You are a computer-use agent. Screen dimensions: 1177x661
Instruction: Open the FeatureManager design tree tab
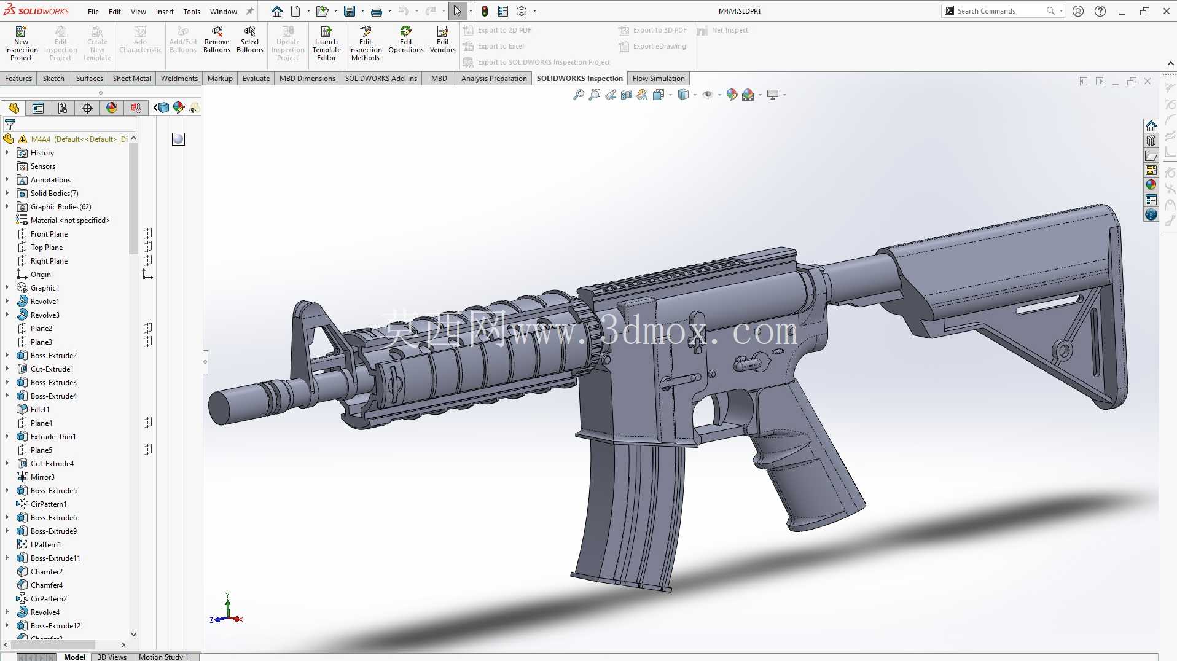14,108
